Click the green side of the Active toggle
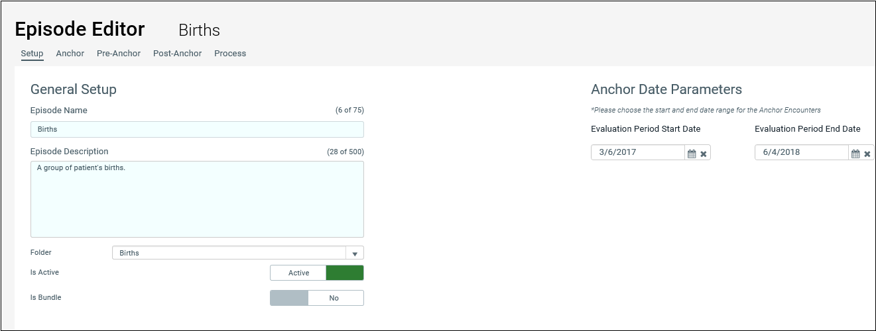Viewport: 876px width, 331px height. [x=345, y=273]
